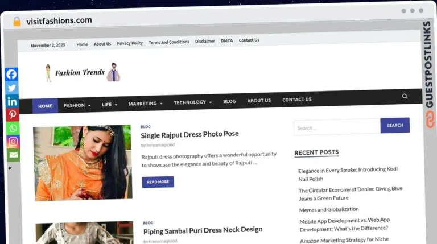Open the Privacy Policy link
437x244 pixels.
coord(130,43)
